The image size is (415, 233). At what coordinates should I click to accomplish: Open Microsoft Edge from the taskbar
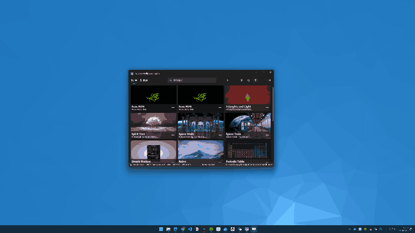coord(176,229)
